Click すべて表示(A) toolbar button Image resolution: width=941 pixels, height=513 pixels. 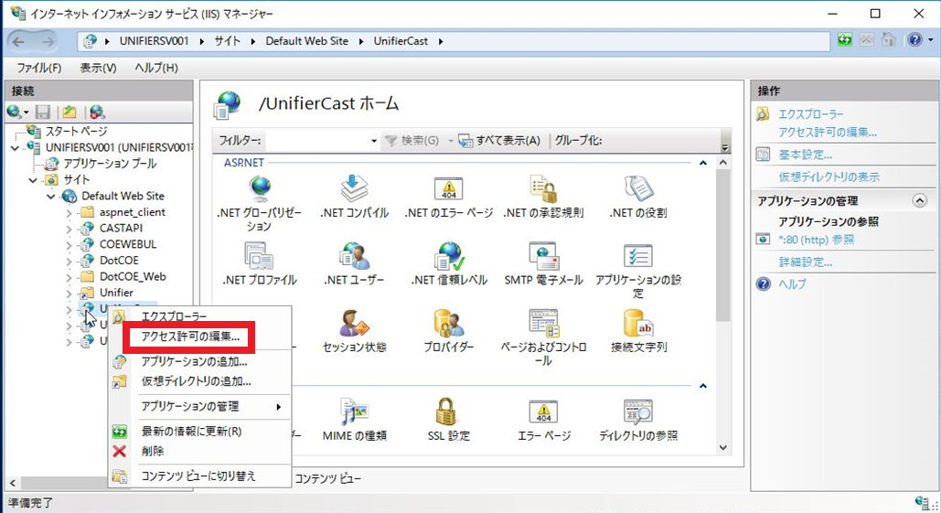500,141
